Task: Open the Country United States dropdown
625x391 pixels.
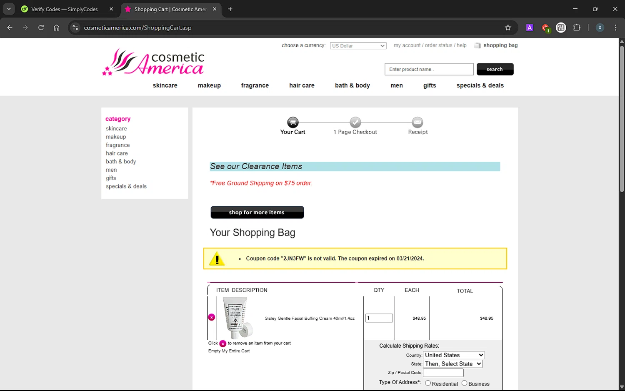Action: (454, 355)
